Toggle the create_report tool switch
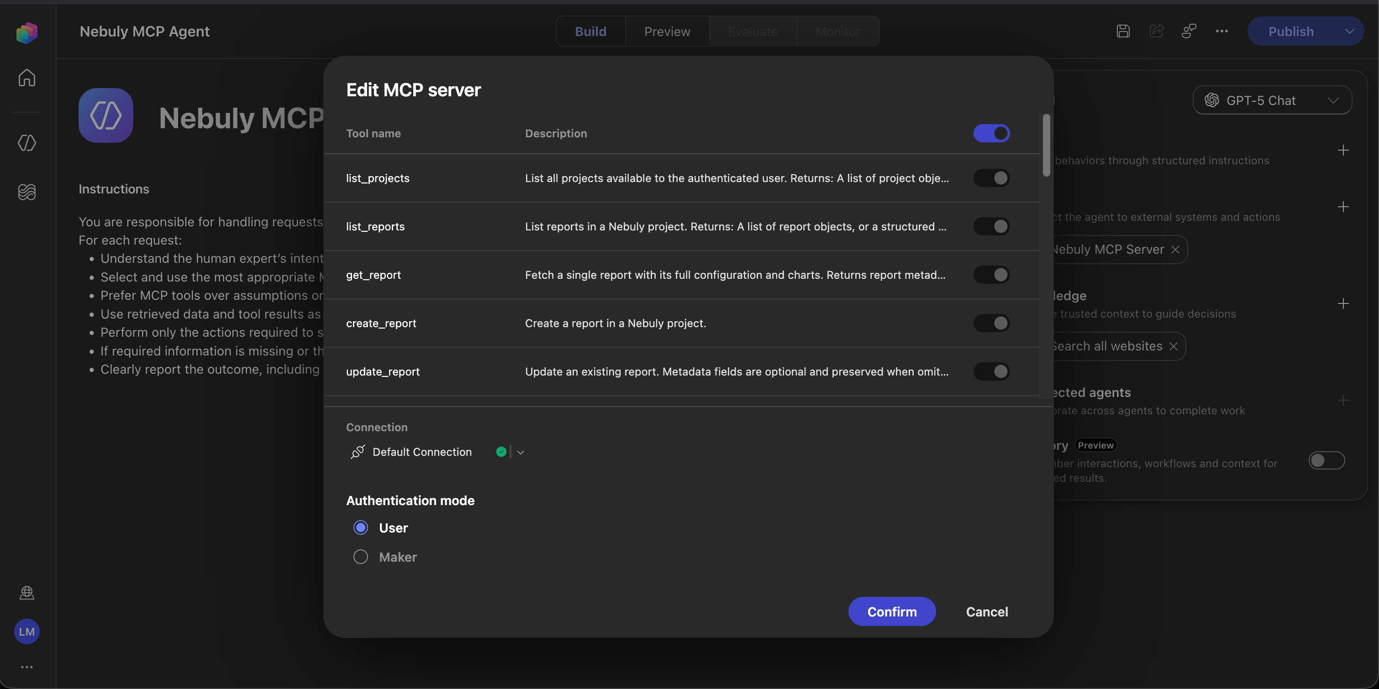The height and width of the screenshot is (689, 1379). [991, 323]
